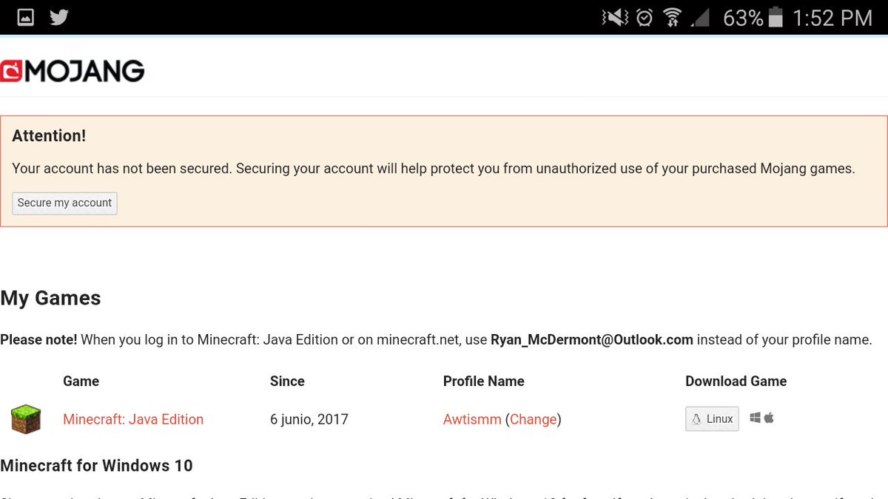Tap the battery status icon
Screen dimensions: 888x499
pyautogui.click(x=774, y=18)
